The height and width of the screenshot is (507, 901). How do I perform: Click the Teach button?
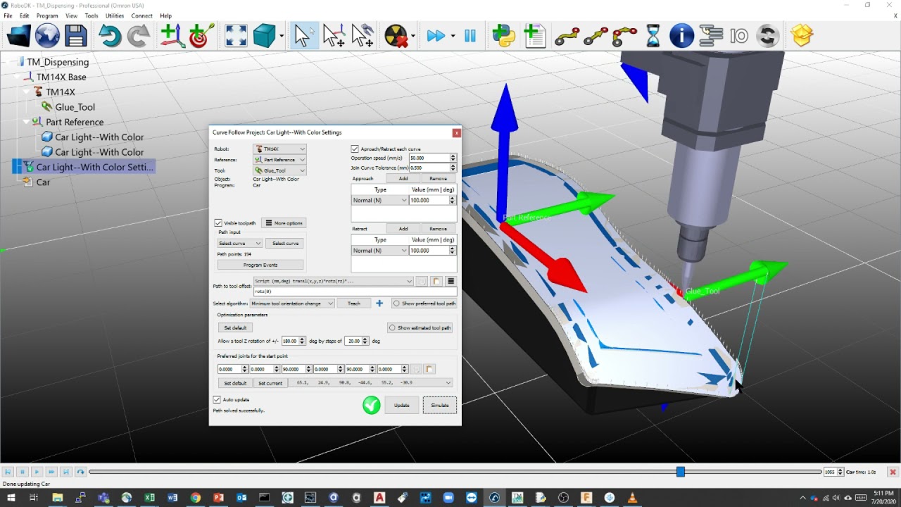(354, 303)
